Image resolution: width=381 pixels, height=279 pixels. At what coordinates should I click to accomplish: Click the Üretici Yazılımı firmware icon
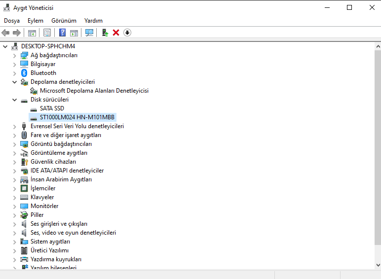pos(24,250)
